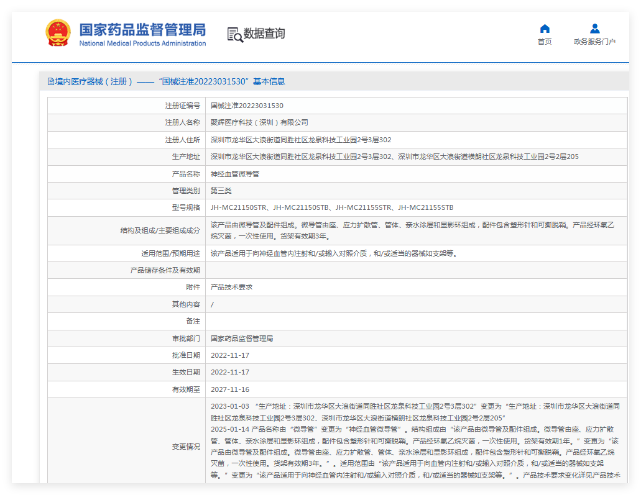Click the 产品储存条件及有效期 label
This screenshot has width=641, height=495.
coord(165,270)
